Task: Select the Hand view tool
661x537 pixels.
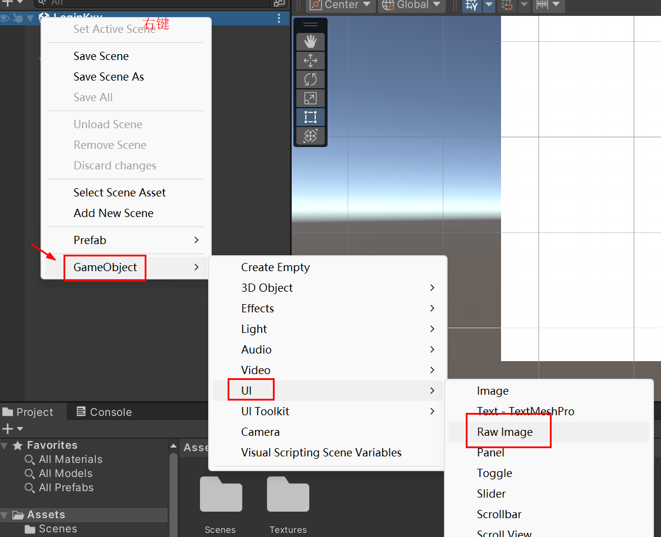Action: coord(310,42)
